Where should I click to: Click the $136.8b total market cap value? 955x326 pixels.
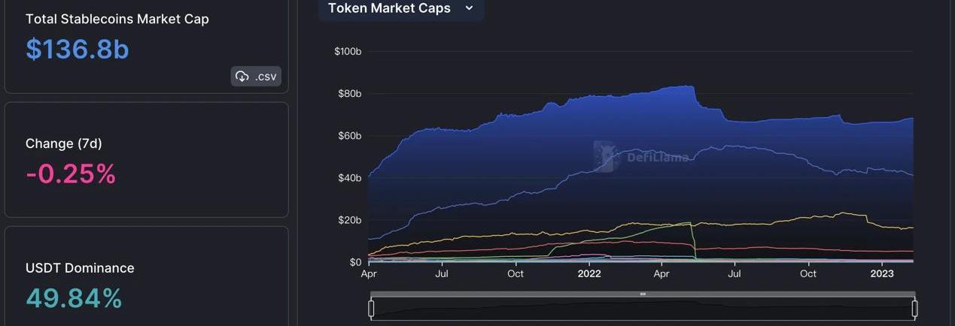coord(78,49)
